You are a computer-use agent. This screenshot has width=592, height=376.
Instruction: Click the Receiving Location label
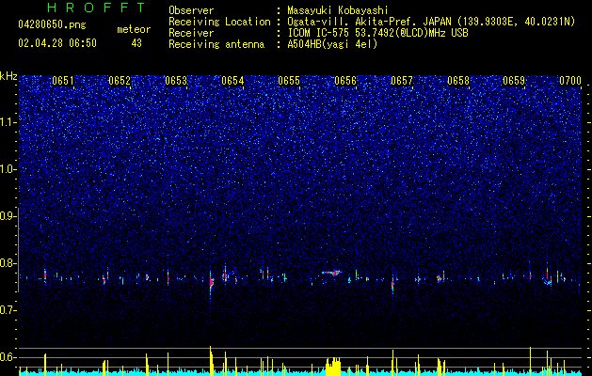pos(219,22)
